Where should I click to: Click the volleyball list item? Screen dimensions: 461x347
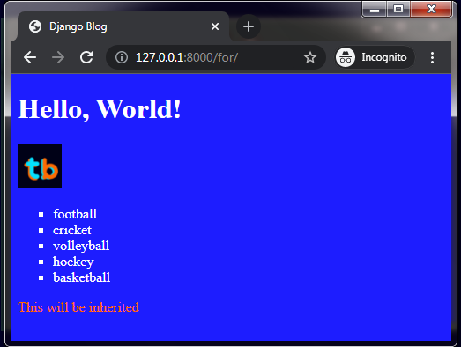[x=81, y=246]
